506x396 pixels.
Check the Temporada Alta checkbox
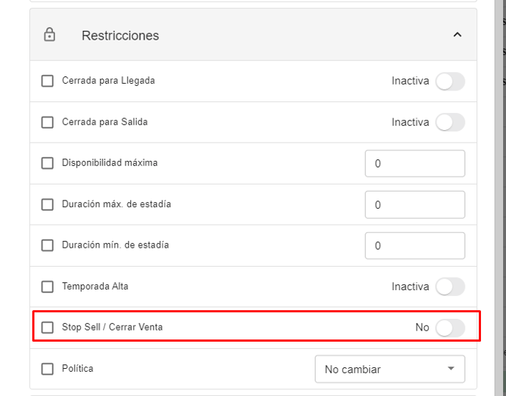point(48,287)
